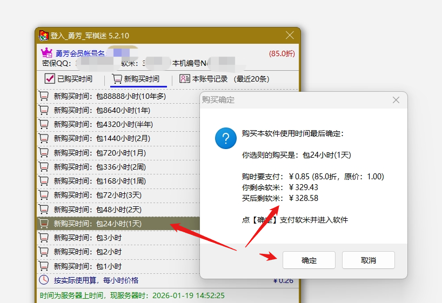Select the highlighted 包24小时(1天) row
442x303 pixels.
(103, 224)
